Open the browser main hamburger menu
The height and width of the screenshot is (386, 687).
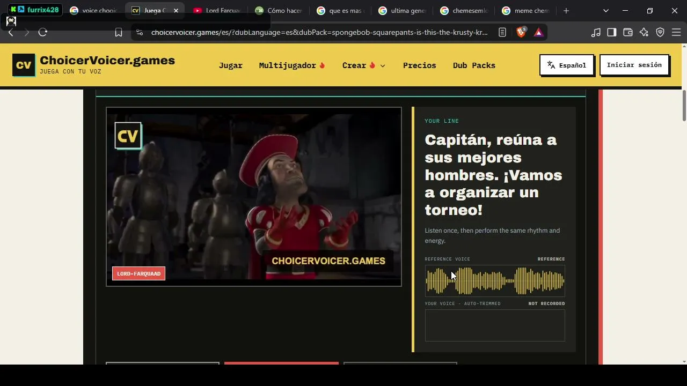pos(676,32)
